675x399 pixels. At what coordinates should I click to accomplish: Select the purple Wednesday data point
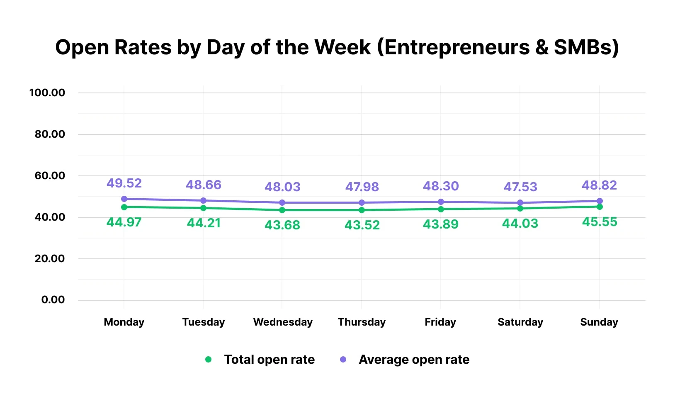(x=282, y=203)
